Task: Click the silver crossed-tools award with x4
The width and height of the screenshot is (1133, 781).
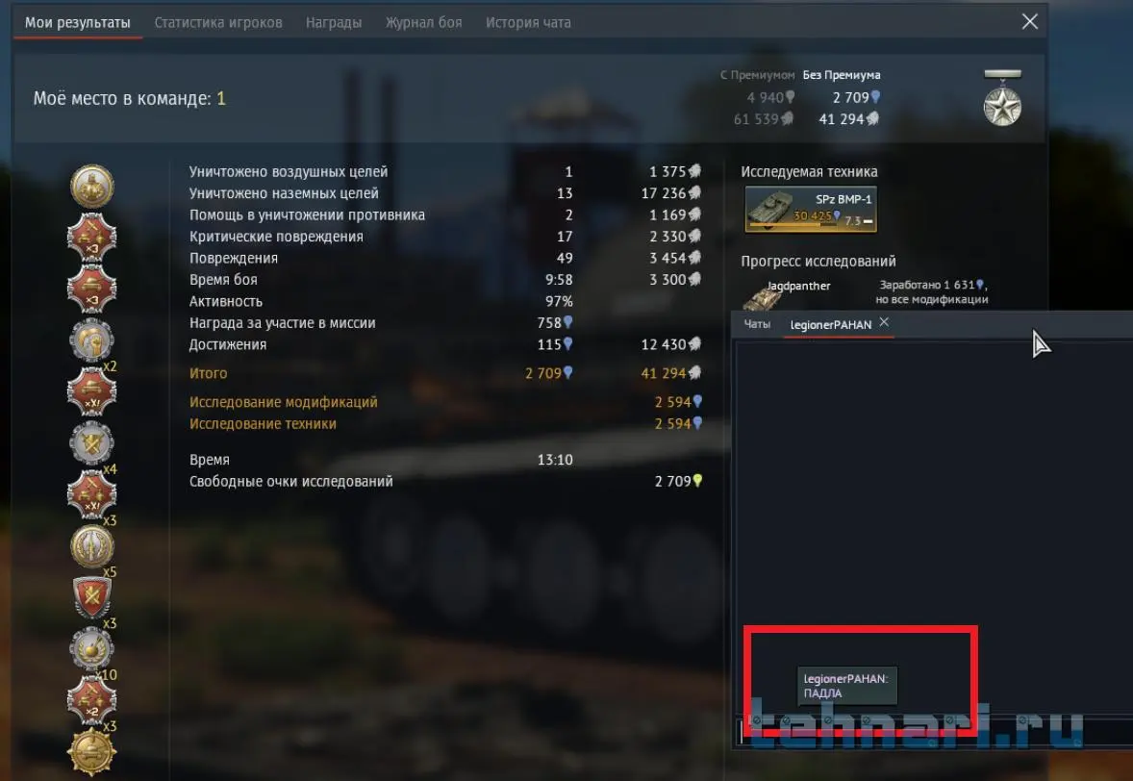Action: [x=91, y=442]
